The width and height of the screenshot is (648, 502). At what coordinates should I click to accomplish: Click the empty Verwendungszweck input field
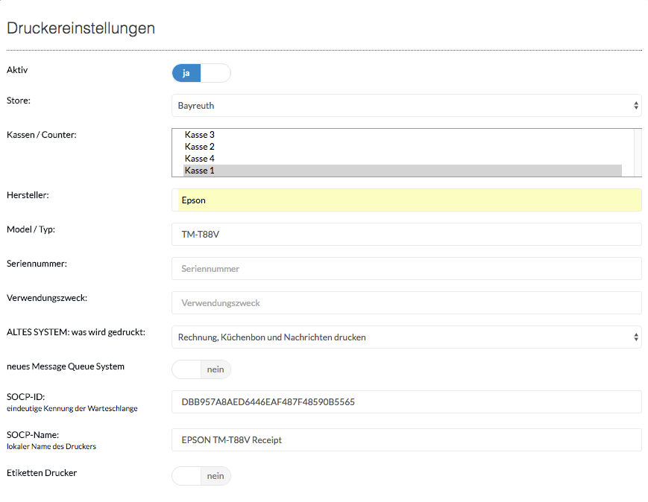(406, 303)
